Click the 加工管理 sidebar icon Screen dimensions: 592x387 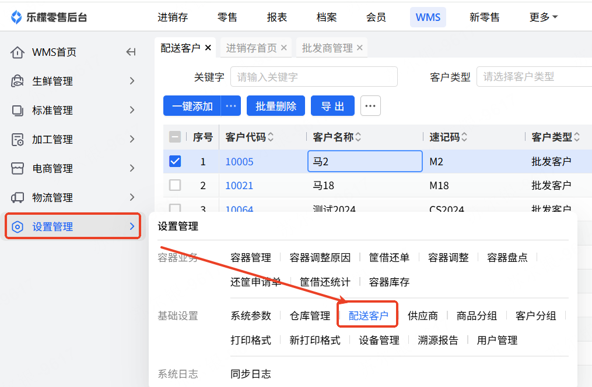(17, 140)
